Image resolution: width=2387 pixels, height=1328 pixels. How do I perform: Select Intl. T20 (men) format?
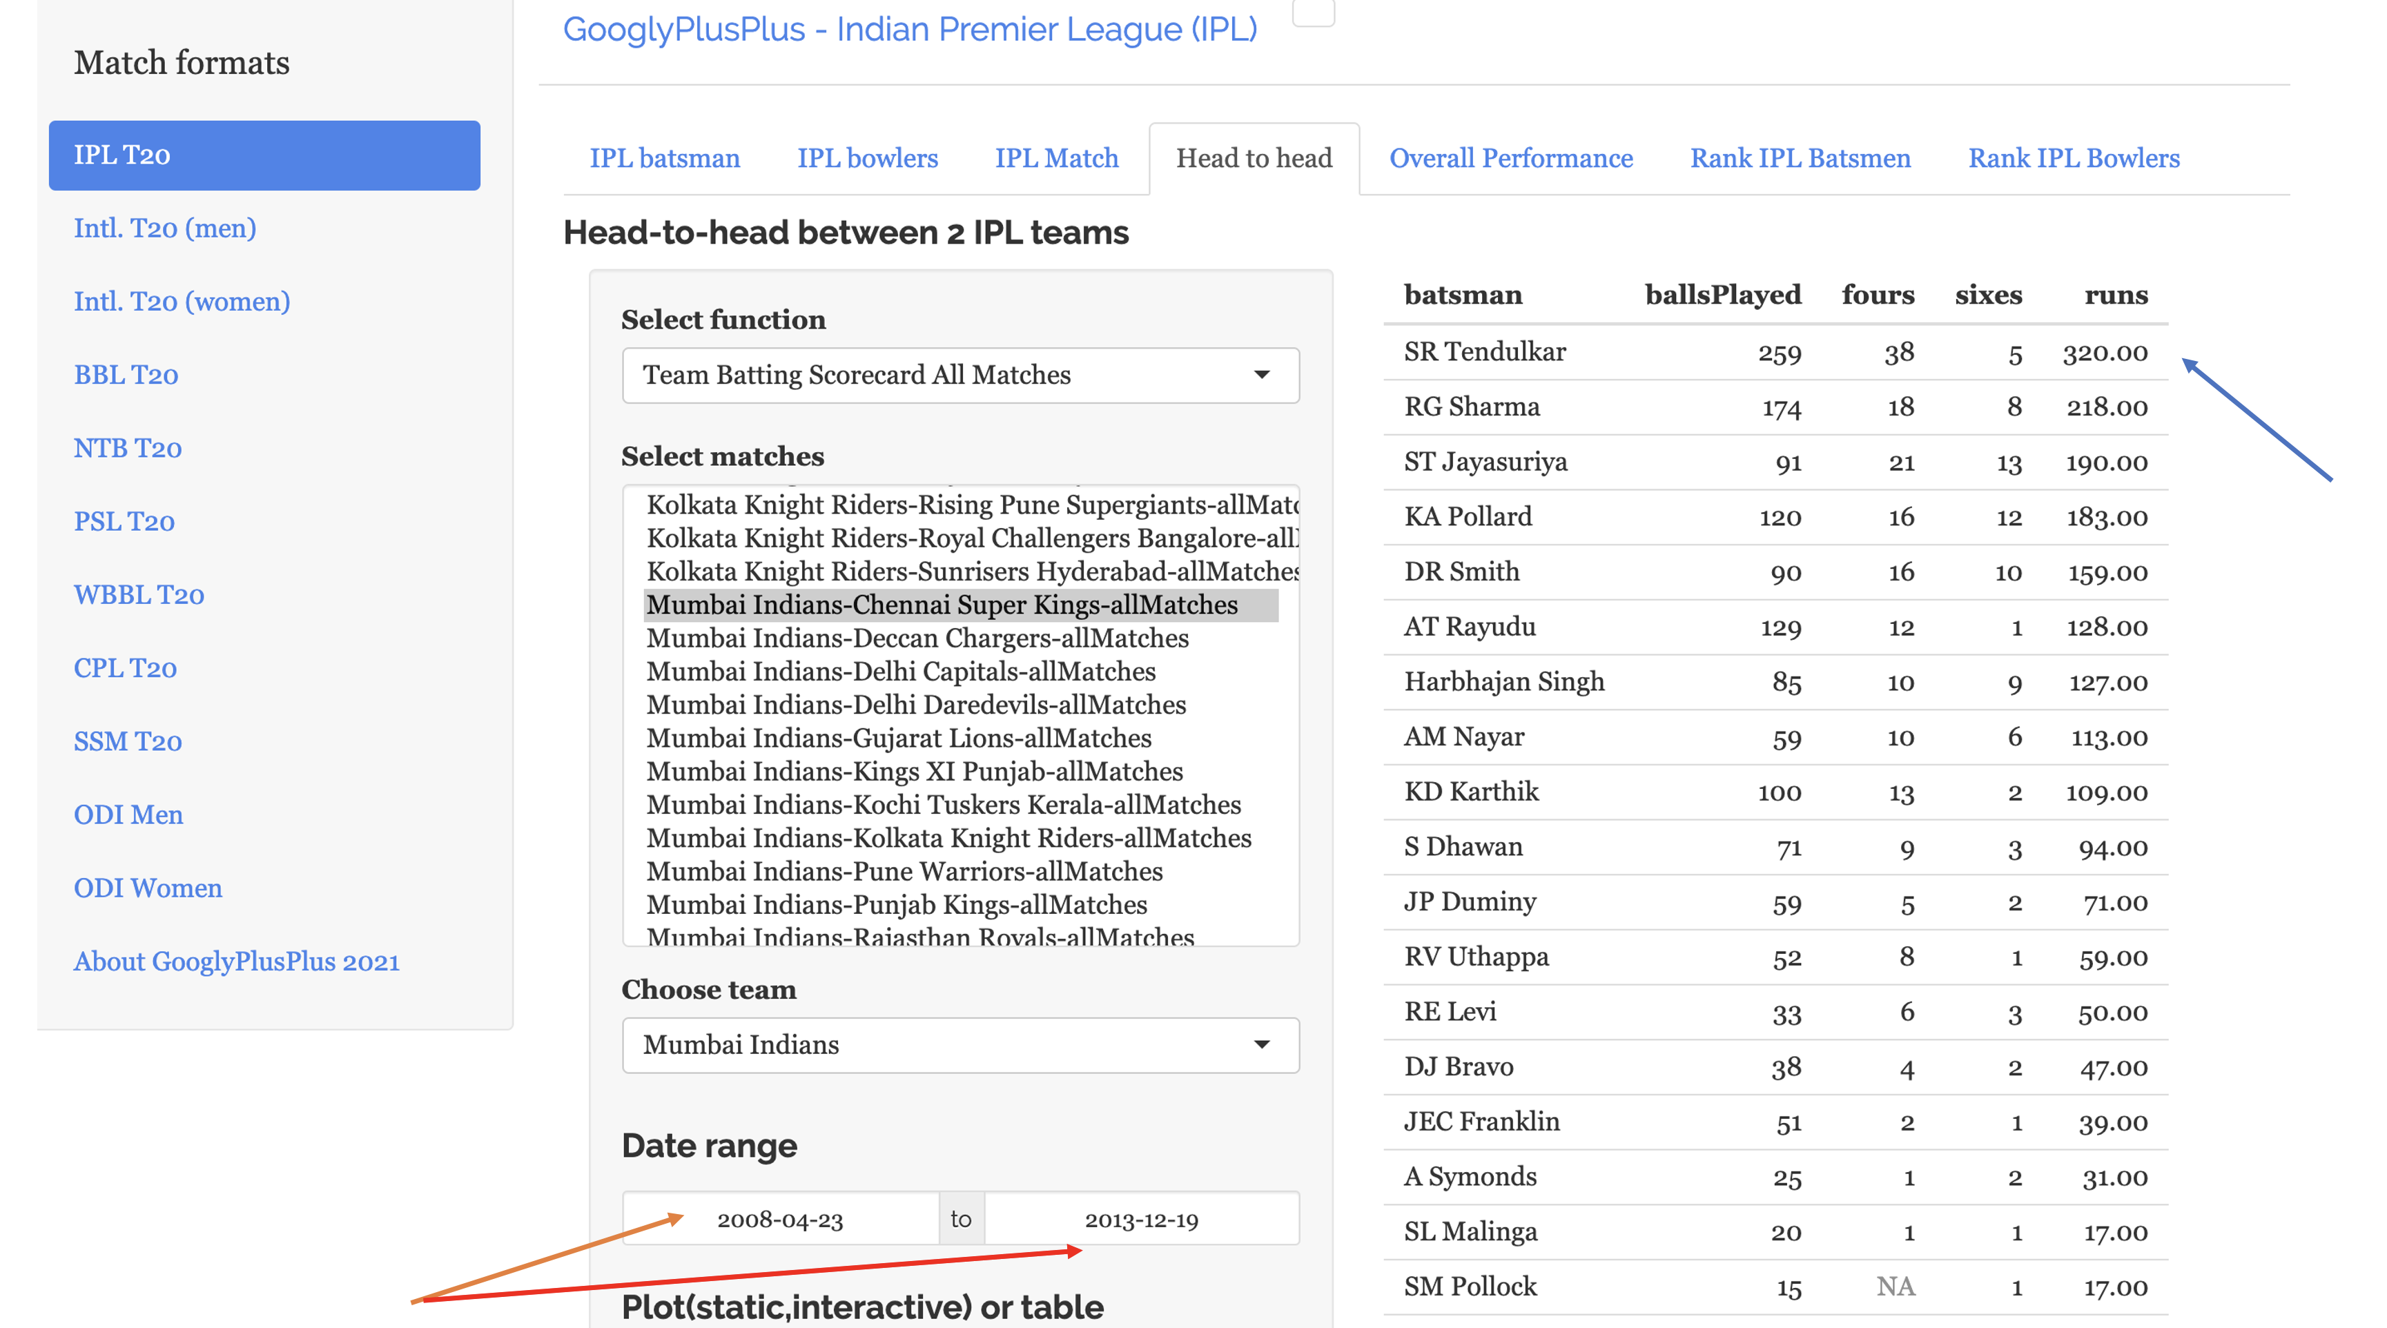click(x=165, y=228)
